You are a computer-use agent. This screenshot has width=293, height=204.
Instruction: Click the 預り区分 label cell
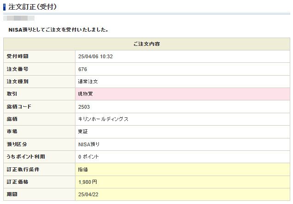coord(39,144)
